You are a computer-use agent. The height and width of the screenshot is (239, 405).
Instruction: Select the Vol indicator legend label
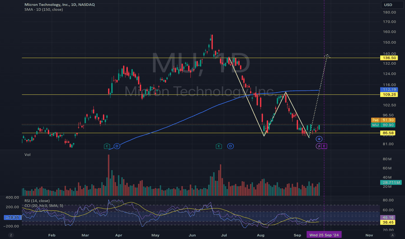pos(27,155)
